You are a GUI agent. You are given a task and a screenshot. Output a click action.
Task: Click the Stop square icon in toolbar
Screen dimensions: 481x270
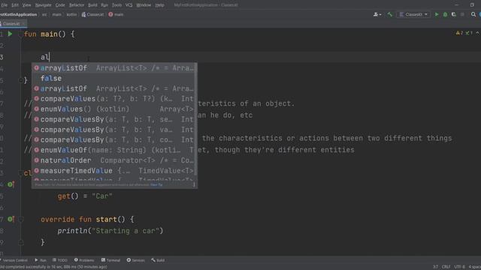(462, 14)
